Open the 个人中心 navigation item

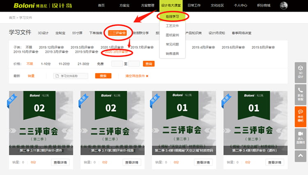coord(240,5)
